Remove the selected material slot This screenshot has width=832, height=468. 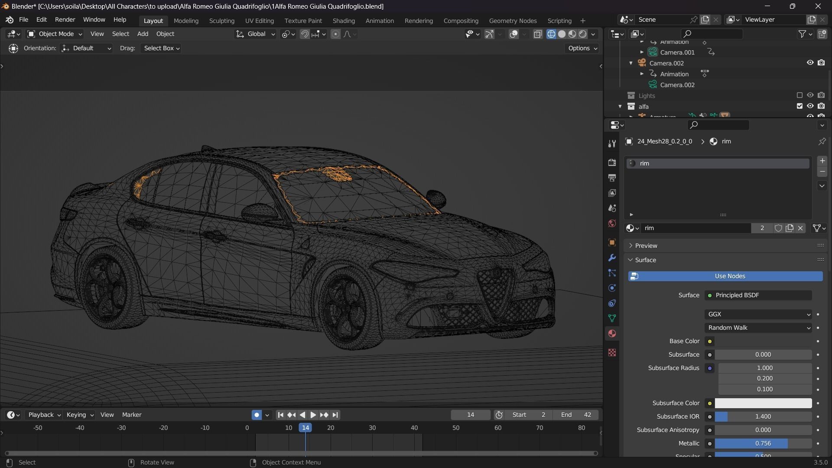pos(822,172)
